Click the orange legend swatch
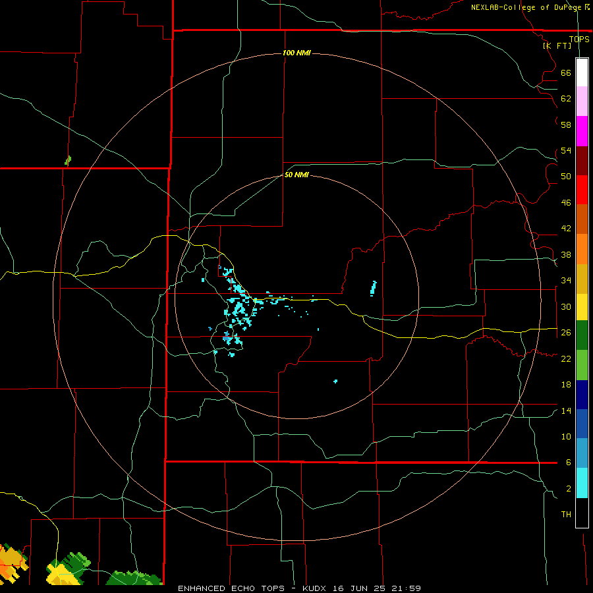 point(582,249)
